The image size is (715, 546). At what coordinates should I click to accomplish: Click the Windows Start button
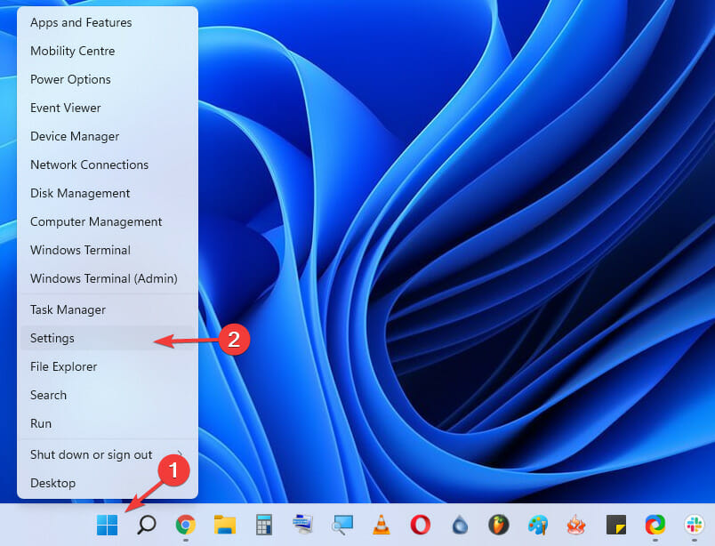click(108, 525)
